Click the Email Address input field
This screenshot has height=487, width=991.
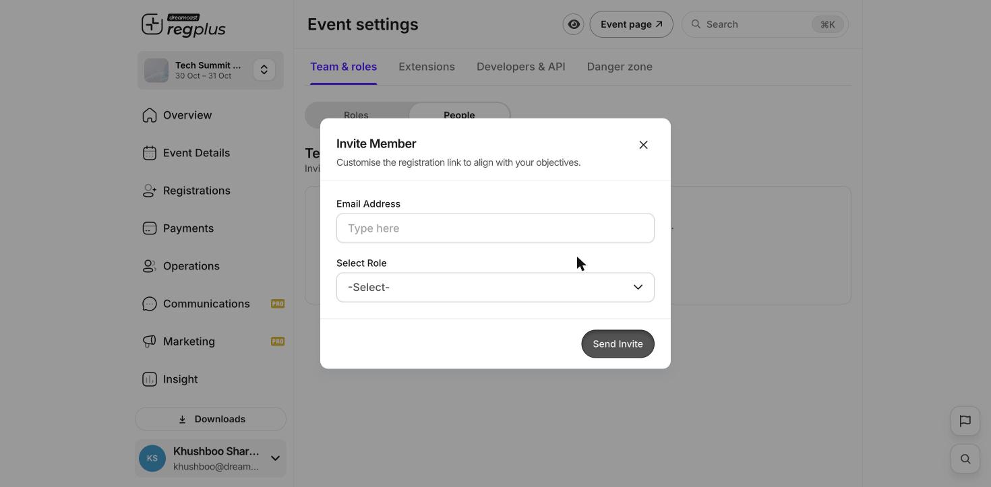(495, 228)
